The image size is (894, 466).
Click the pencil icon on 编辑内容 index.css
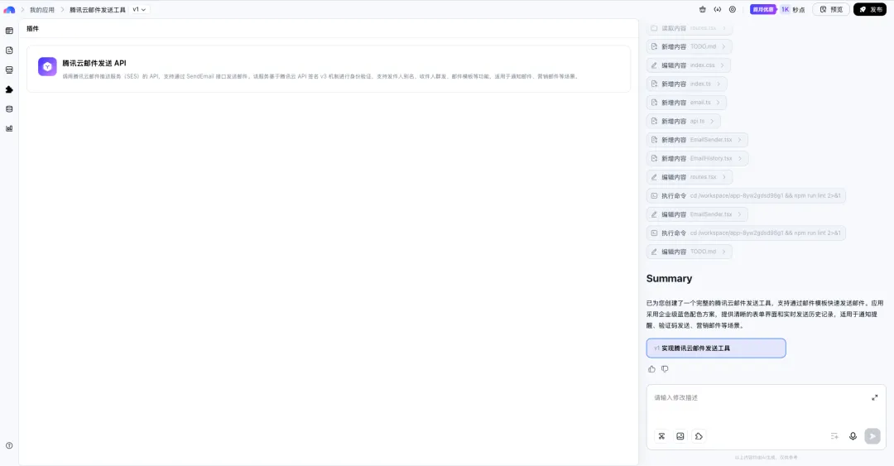655,65
